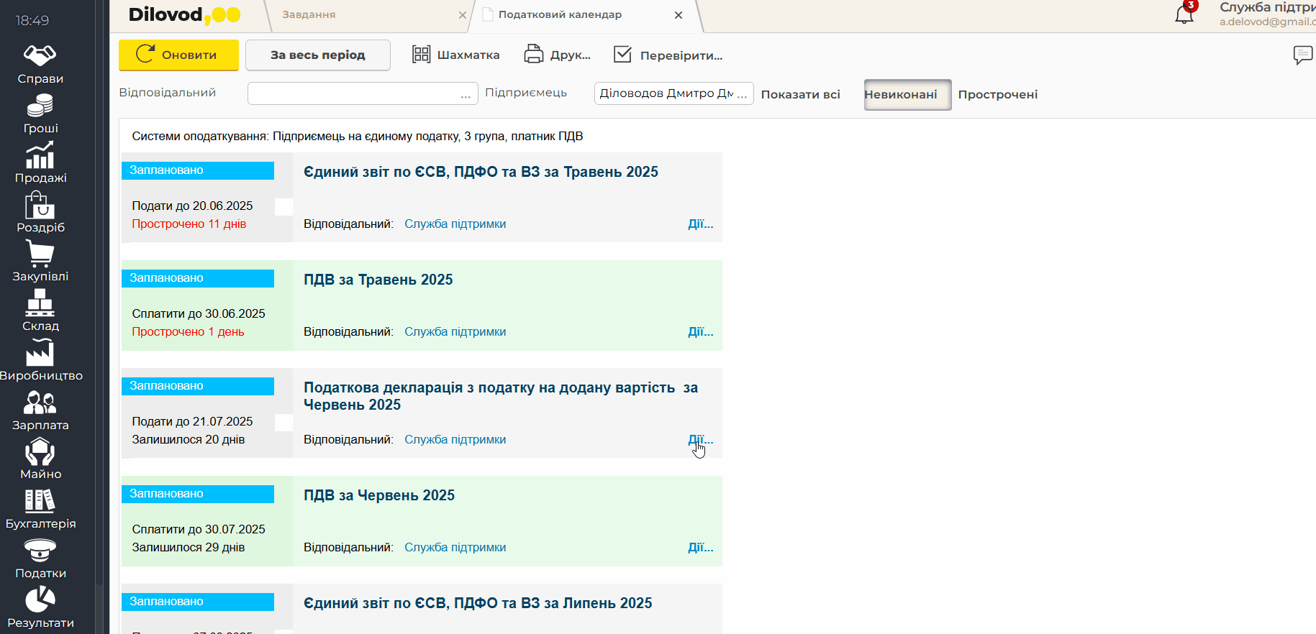Image resolution: width=1316 pixels, height=634 pixels.
Task: Go to Продажі sales module
Action: [x=40, y=163]
